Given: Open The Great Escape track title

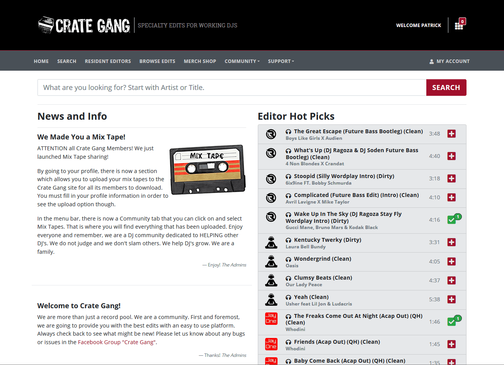Looking at the screenshot, I should tap(358, 131).
